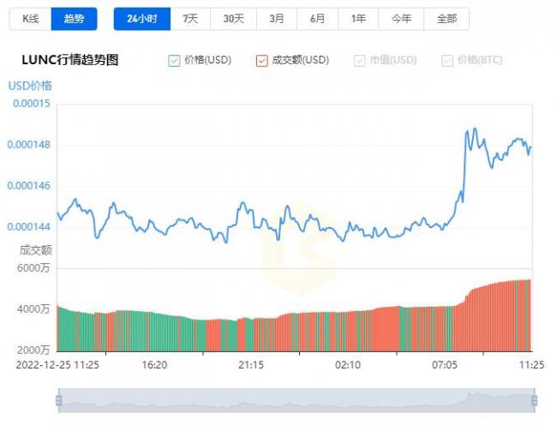Click the 市值(USD) legend label

point(393,60)
